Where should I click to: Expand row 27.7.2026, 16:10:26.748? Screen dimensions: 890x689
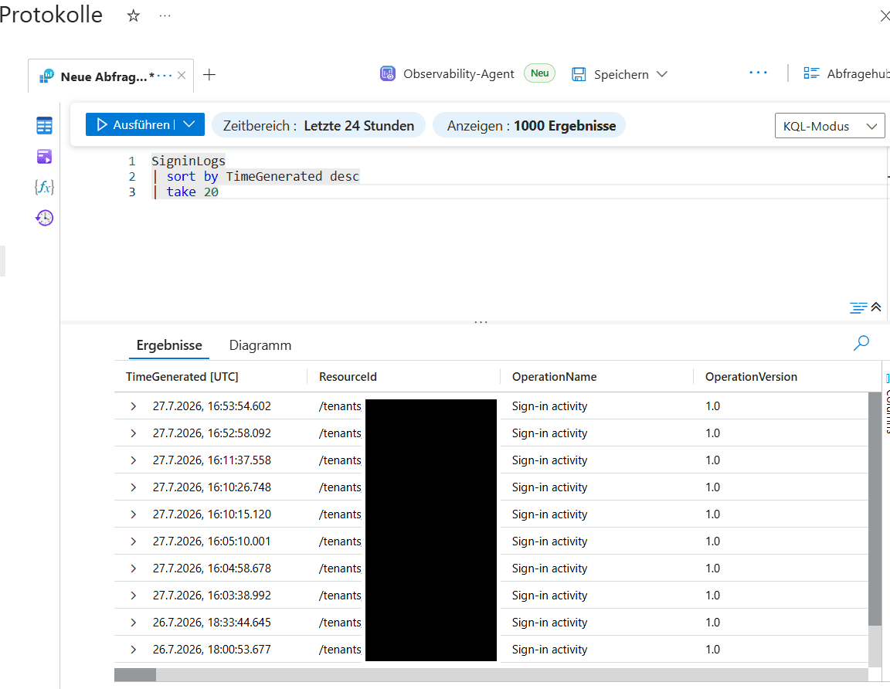[134, 487]
